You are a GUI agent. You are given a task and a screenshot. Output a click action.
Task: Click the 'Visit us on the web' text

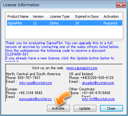pos(48,68)
